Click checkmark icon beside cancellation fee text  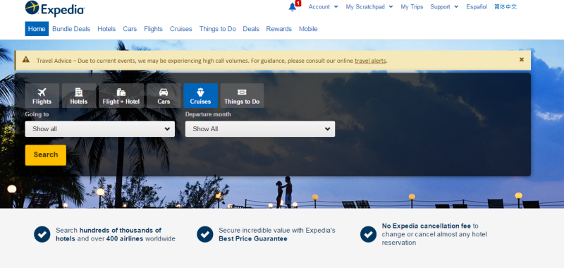coord(368,235)
